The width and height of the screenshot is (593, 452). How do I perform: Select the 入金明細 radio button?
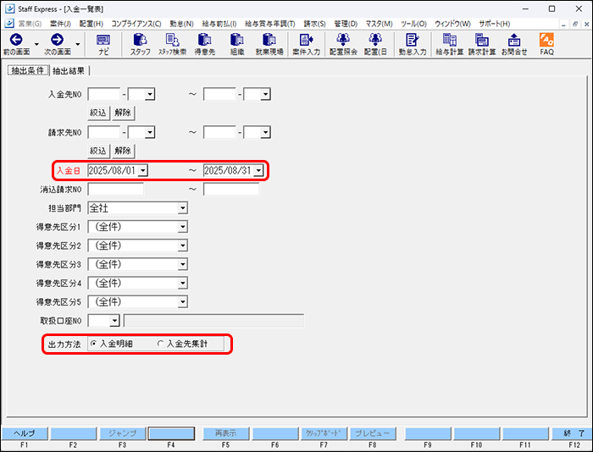pos(93,344)
